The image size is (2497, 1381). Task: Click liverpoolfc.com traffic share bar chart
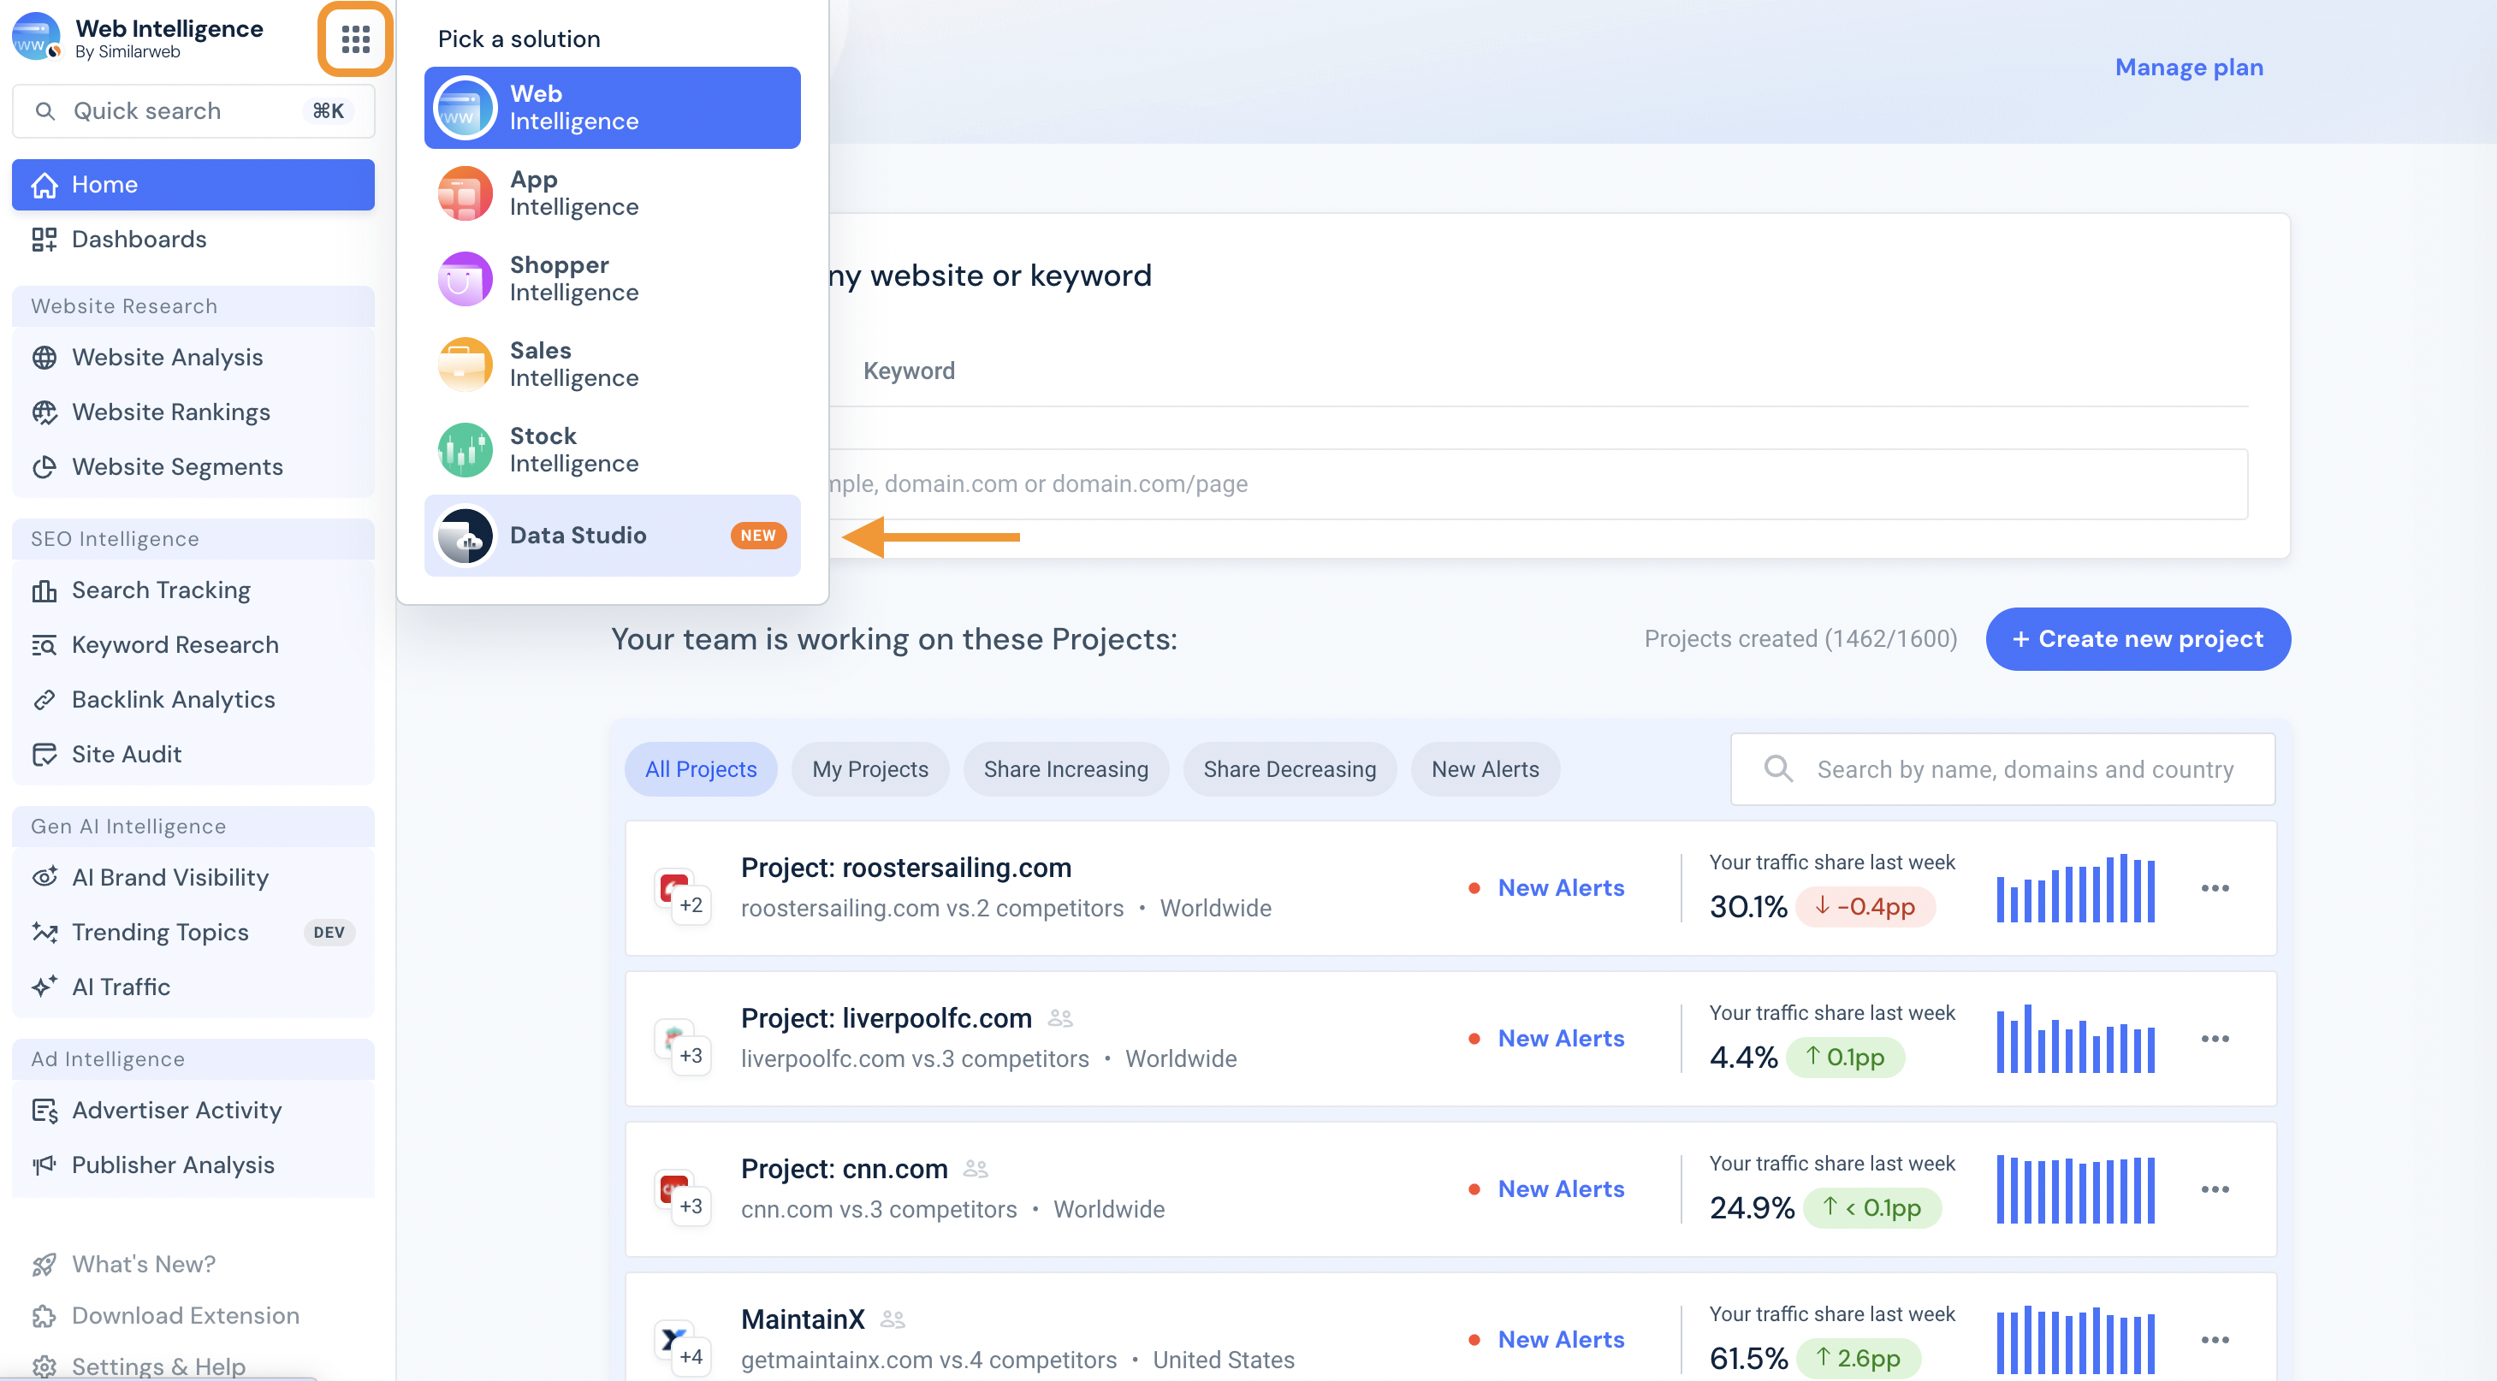tap(2075, 1039)
